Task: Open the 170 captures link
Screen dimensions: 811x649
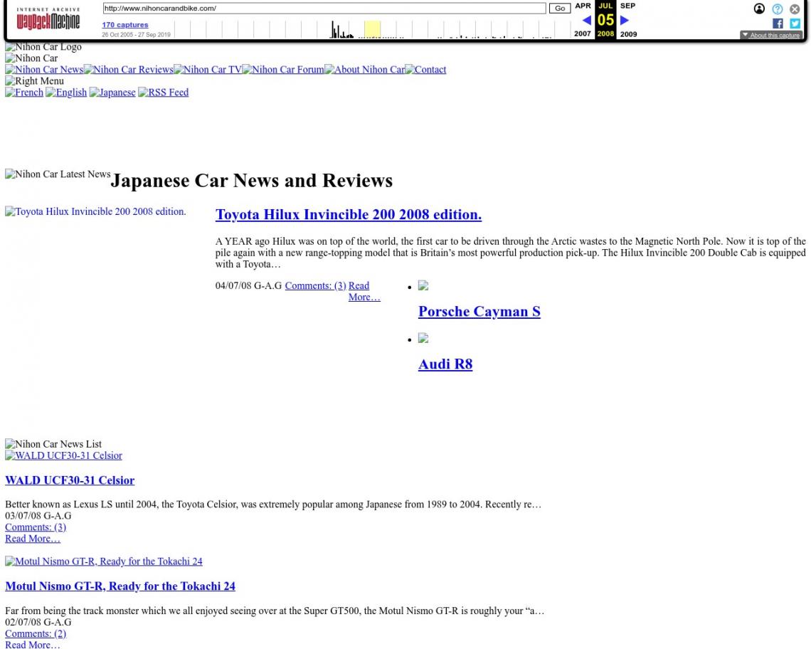Action: [125, 25]
